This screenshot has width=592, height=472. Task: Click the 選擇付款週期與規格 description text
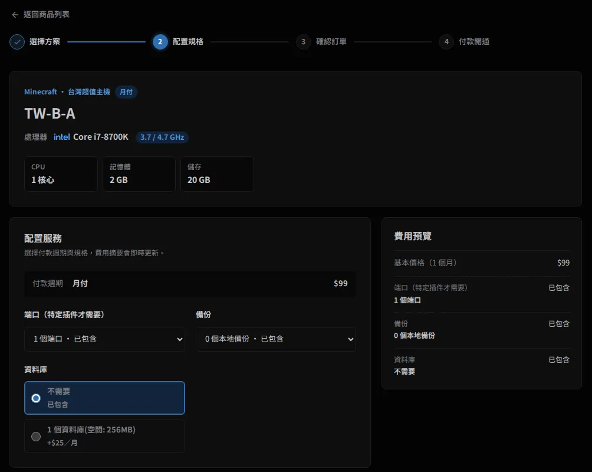click(x=94, y=253)
